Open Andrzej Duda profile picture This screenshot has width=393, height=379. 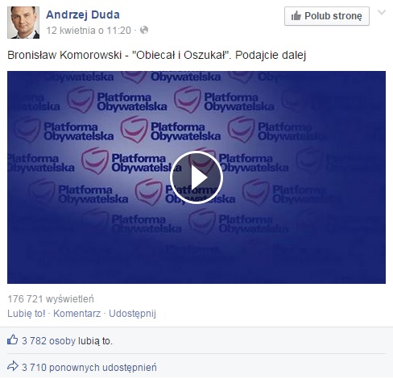23,23
